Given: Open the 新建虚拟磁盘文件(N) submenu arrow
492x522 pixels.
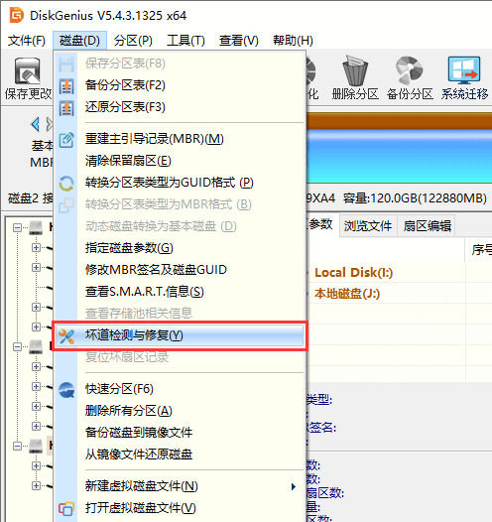Looking at the screenshot, I should coord(293,486).
